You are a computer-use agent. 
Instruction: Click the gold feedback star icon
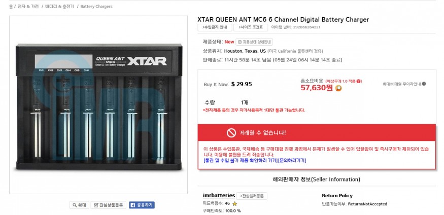[234, 203]
